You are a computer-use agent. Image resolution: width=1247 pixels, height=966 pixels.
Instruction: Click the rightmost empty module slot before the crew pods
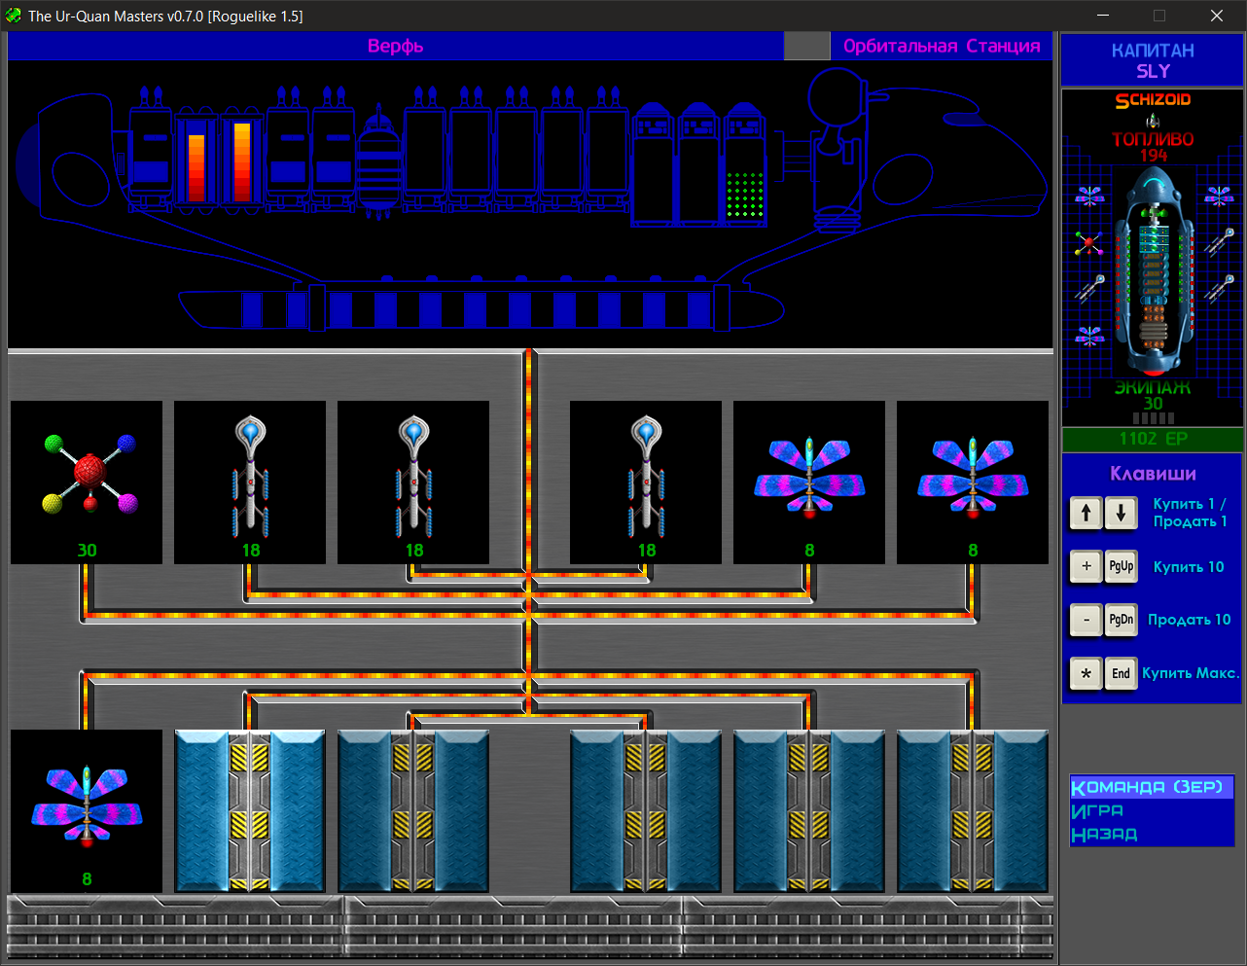point(608,149)
